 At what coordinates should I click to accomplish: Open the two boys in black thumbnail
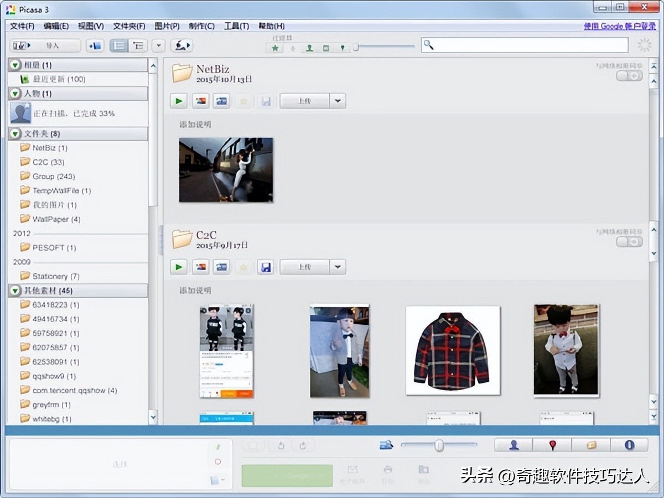click(x=227, y=350)
